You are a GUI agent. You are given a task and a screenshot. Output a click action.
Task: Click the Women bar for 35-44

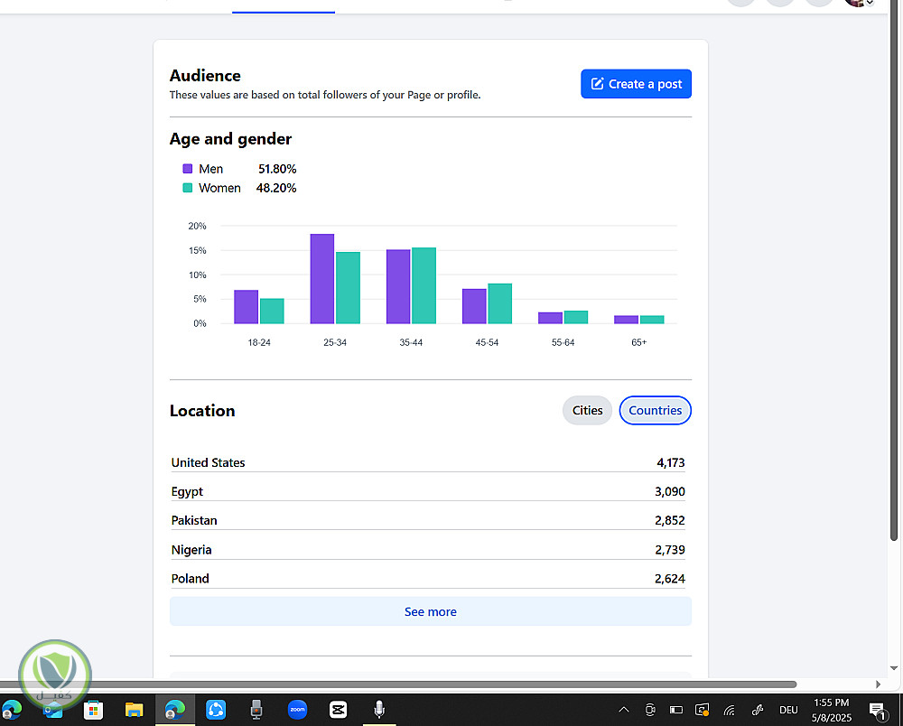424,285
